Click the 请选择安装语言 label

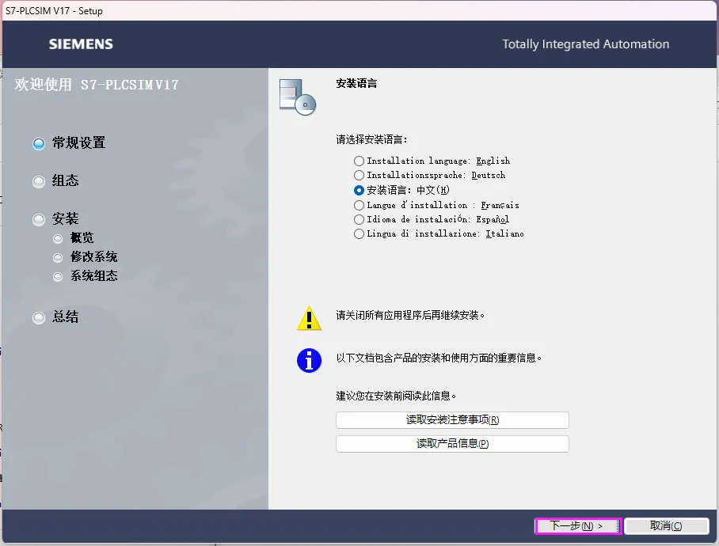pyautogui.click(x=371, y=140)
